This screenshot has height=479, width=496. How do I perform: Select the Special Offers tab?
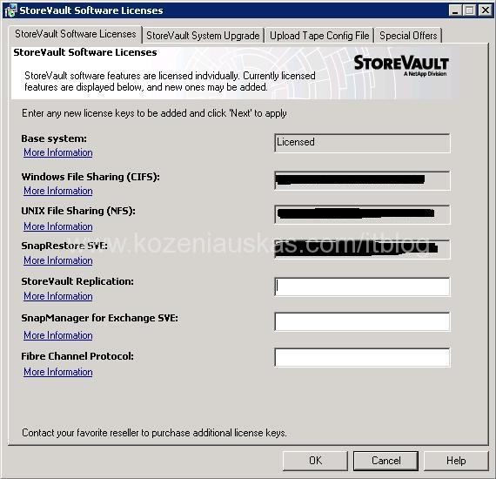pyautogui.click(x=408, y=36)
